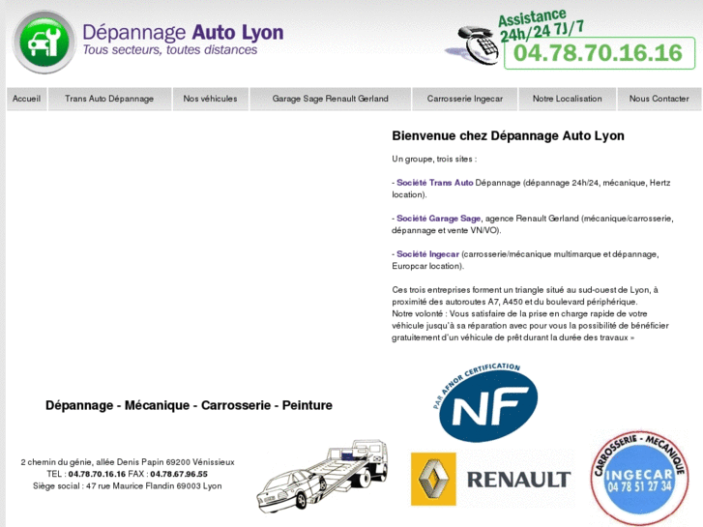Follow the Société Trans Auto link

[x=435, y=183]
